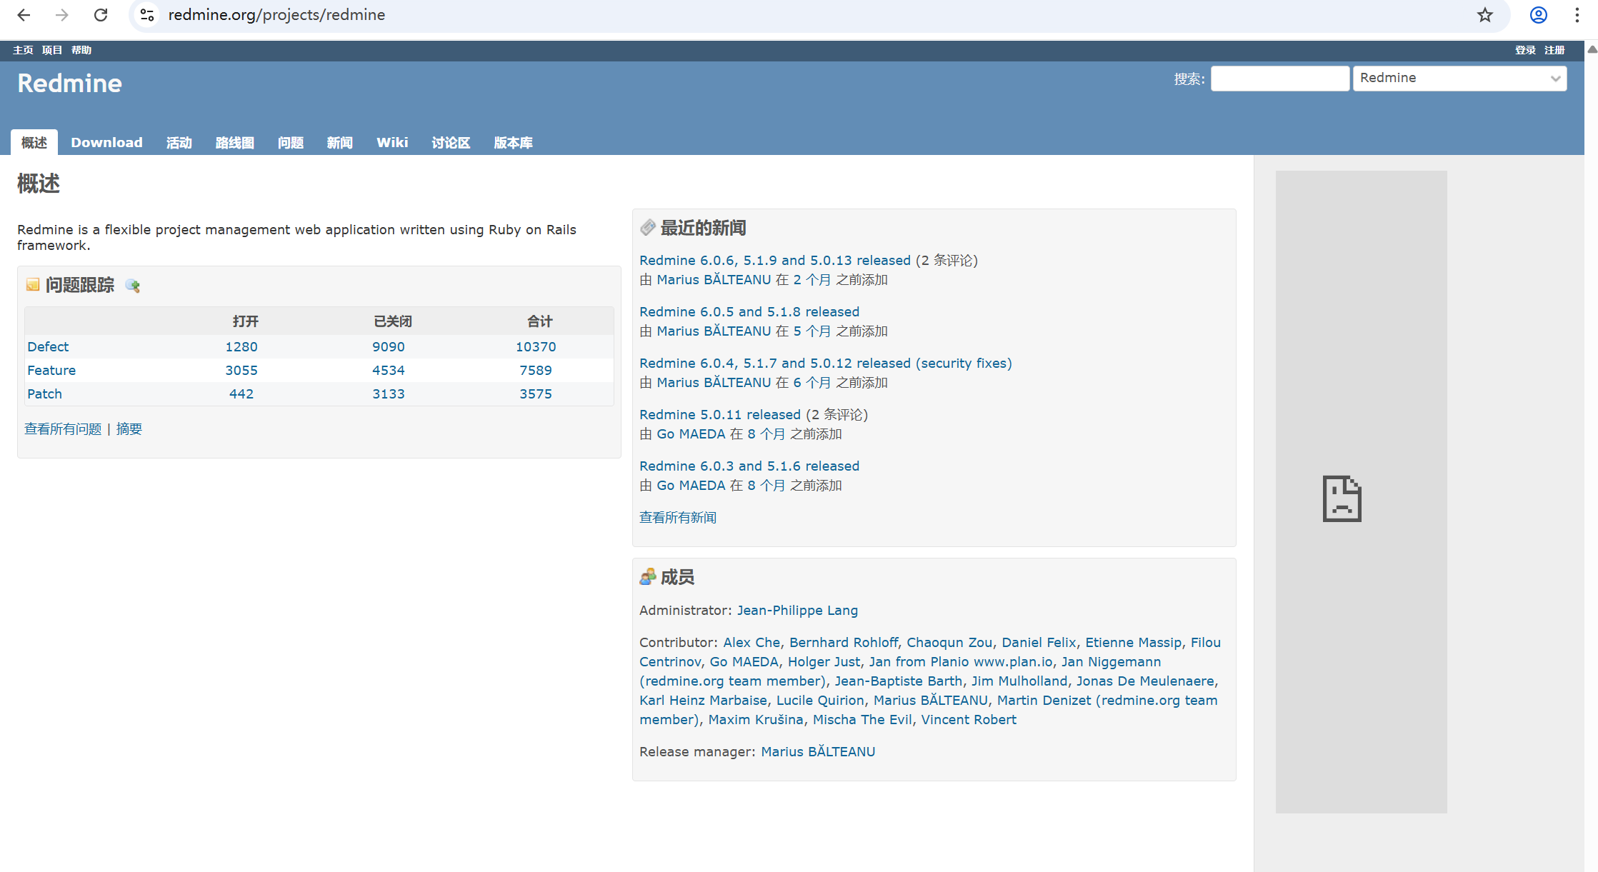Image resolution: width=1598 pixels, height=872 pixels.
Task: Click open Defect count 1280
Action: coord(241,346)
